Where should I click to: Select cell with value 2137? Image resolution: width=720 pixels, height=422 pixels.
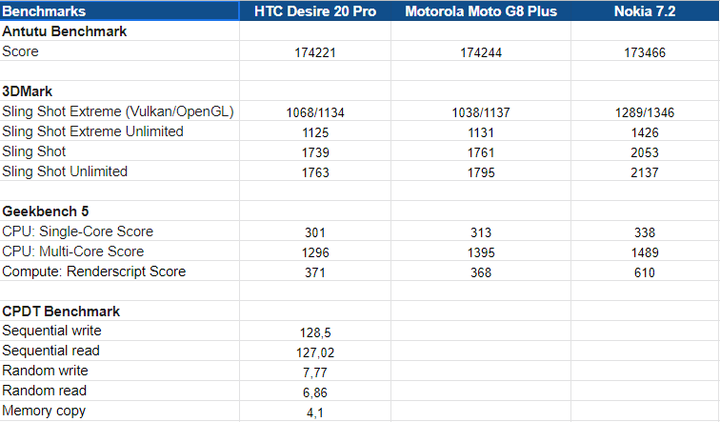click(x=645, y=171)
